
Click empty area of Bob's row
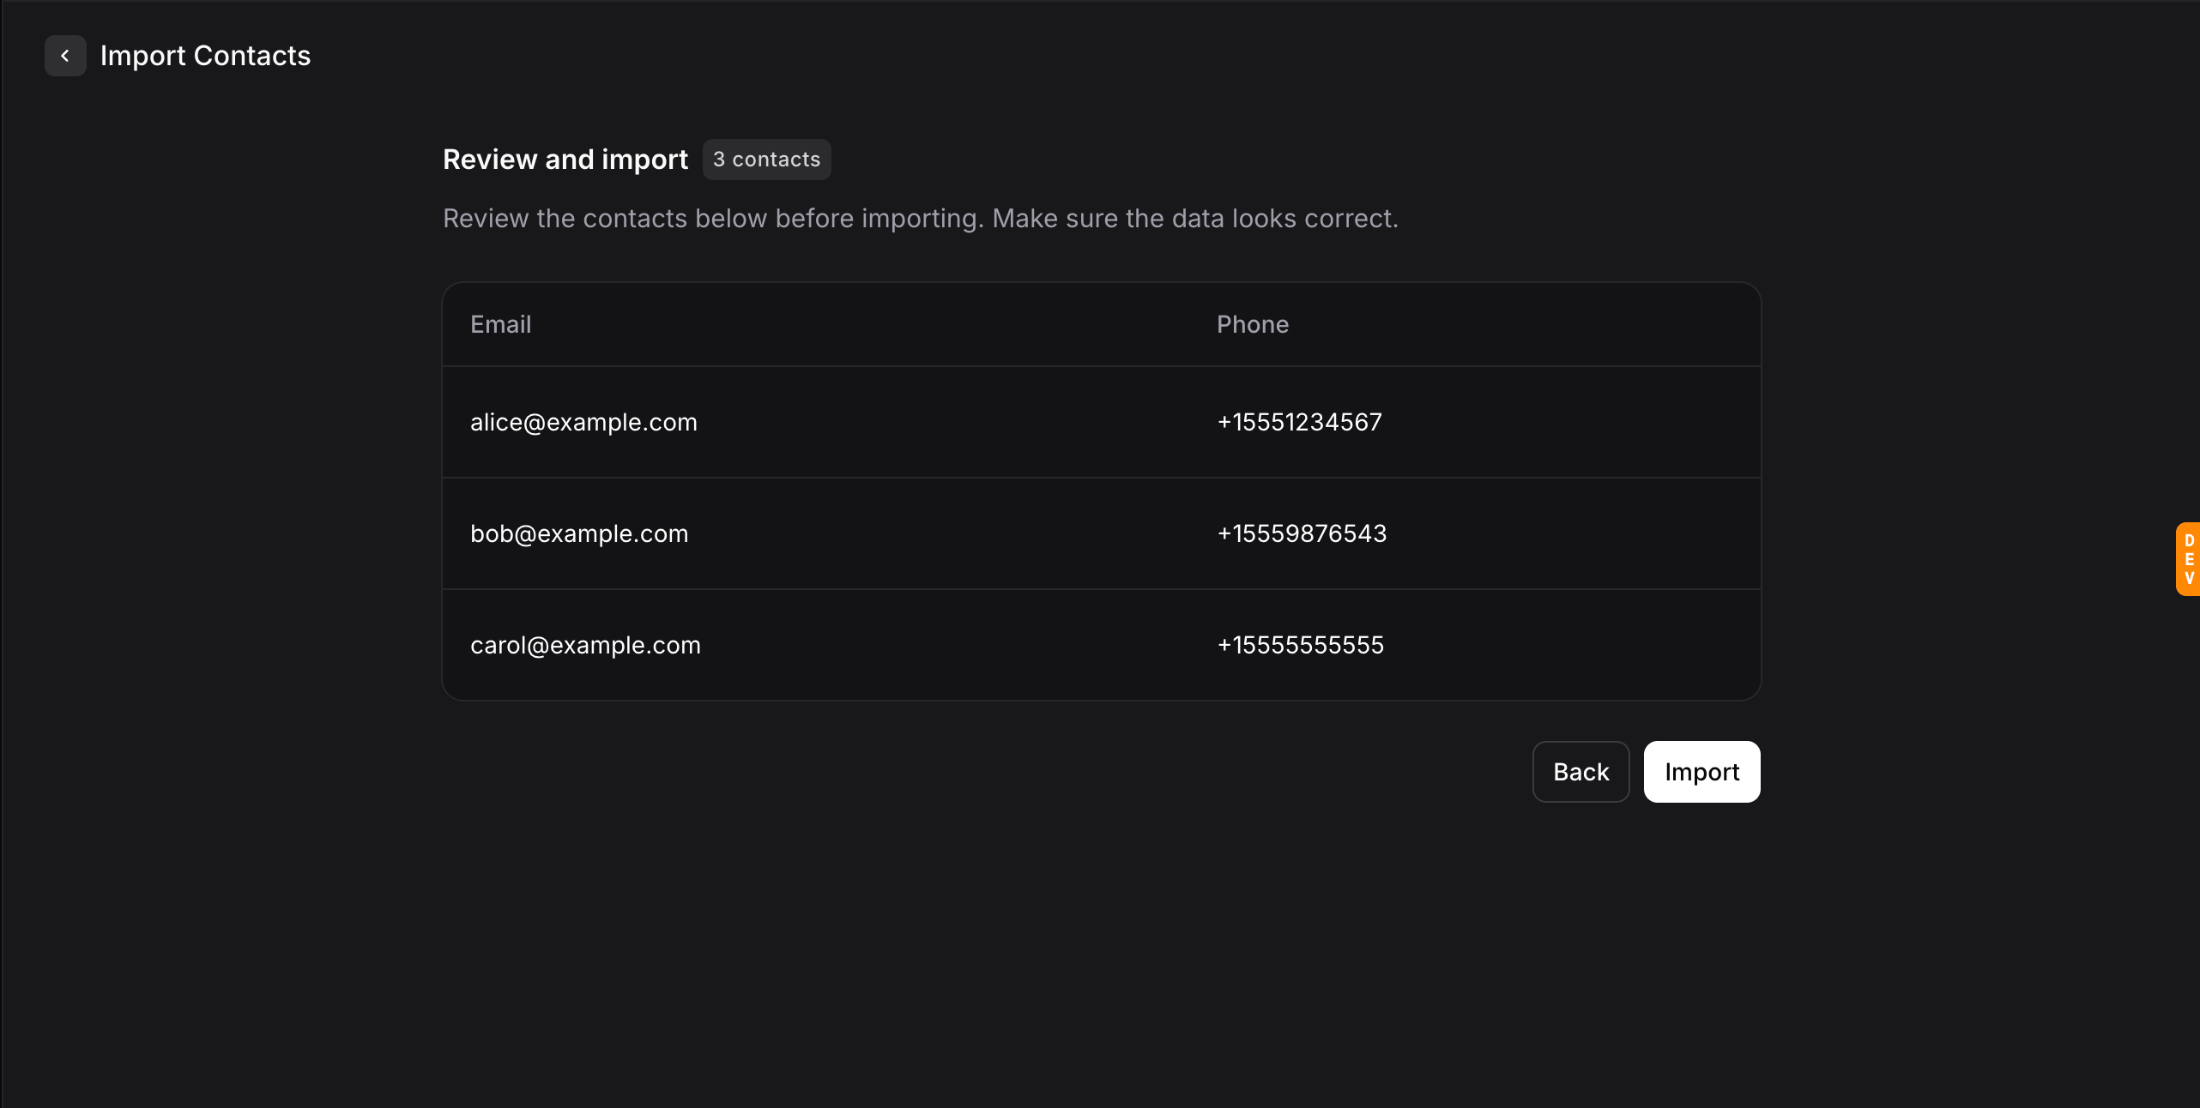(944, 533)
